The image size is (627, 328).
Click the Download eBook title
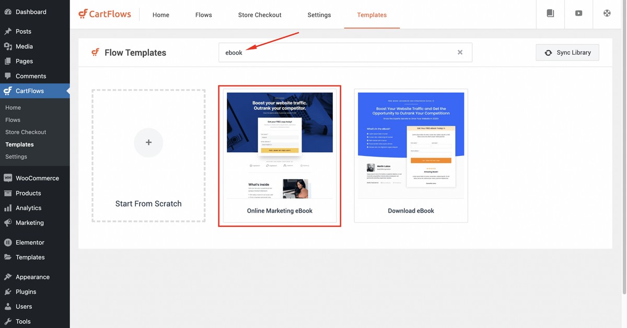coord(411,211)
